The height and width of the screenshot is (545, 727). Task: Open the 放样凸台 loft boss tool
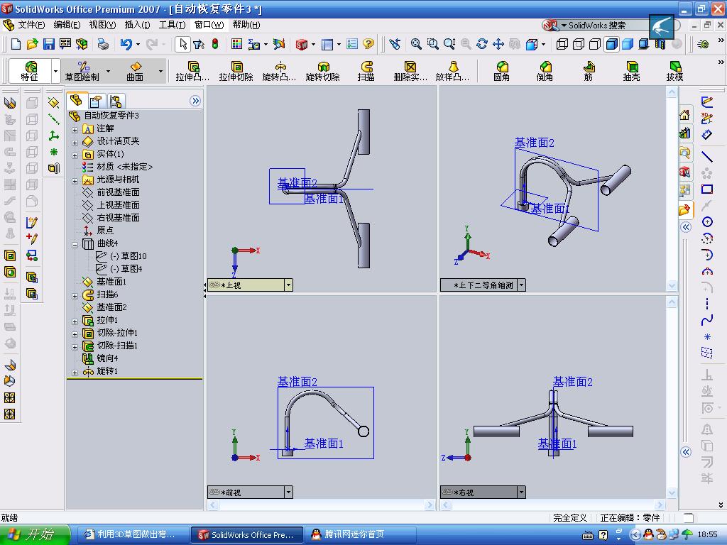(452, 72)
